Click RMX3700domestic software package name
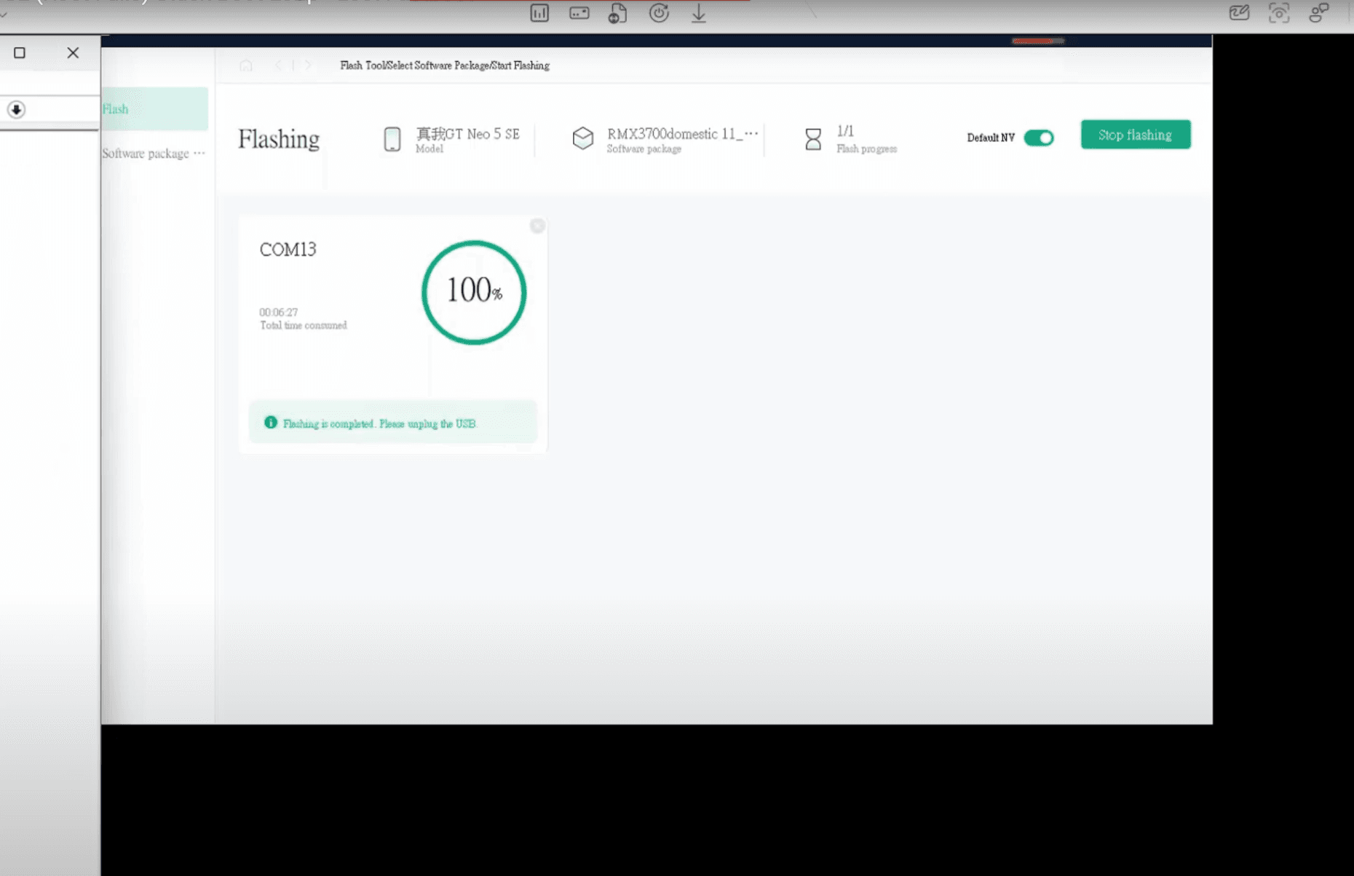 [x=683, y=134]
